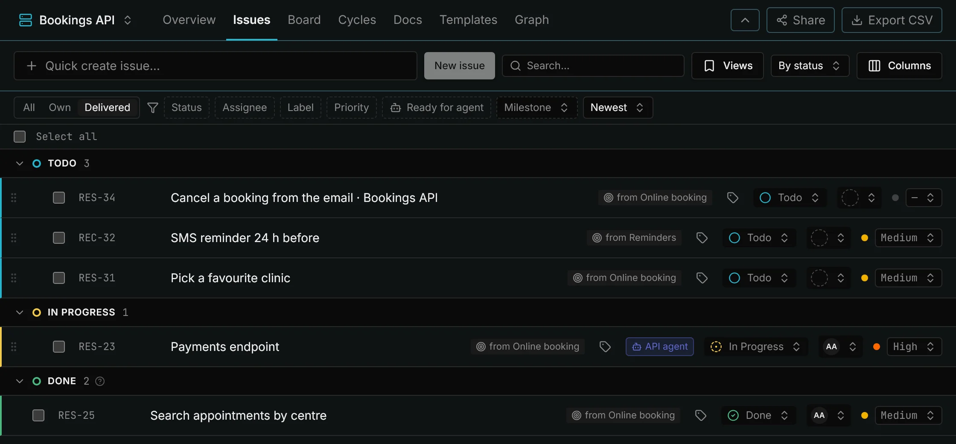
Task: Open the Columns button
Action: (899, 66)
